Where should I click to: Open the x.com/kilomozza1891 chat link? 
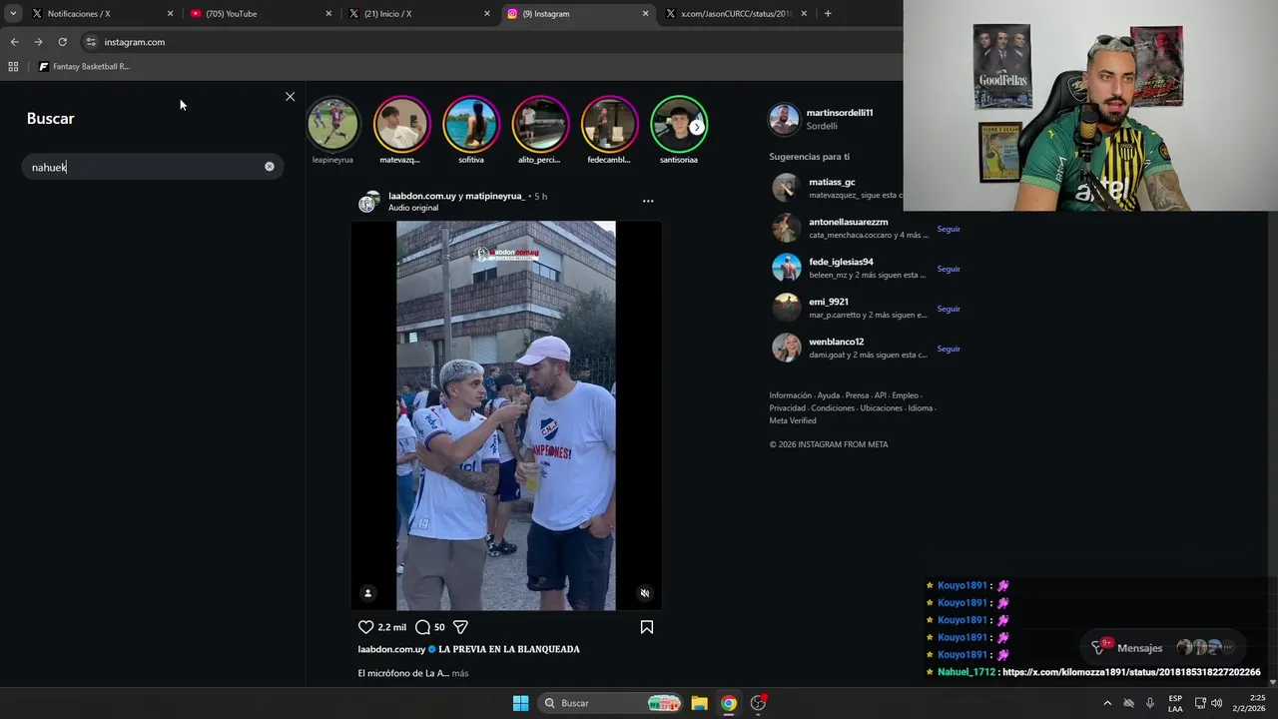click(x=1131, y=672)
